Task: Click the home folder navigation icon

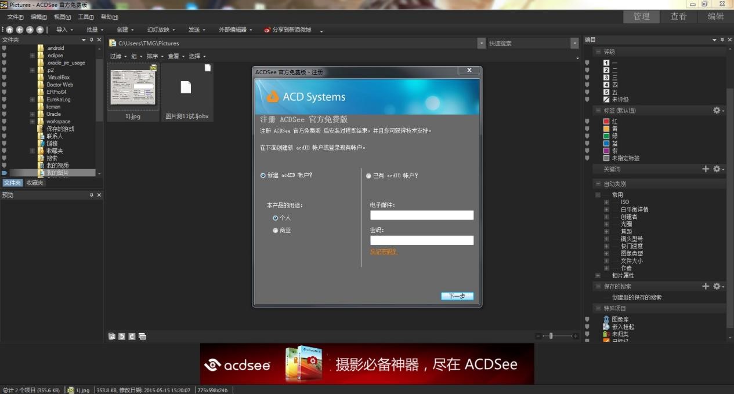Action: click(x=9, y=30)
